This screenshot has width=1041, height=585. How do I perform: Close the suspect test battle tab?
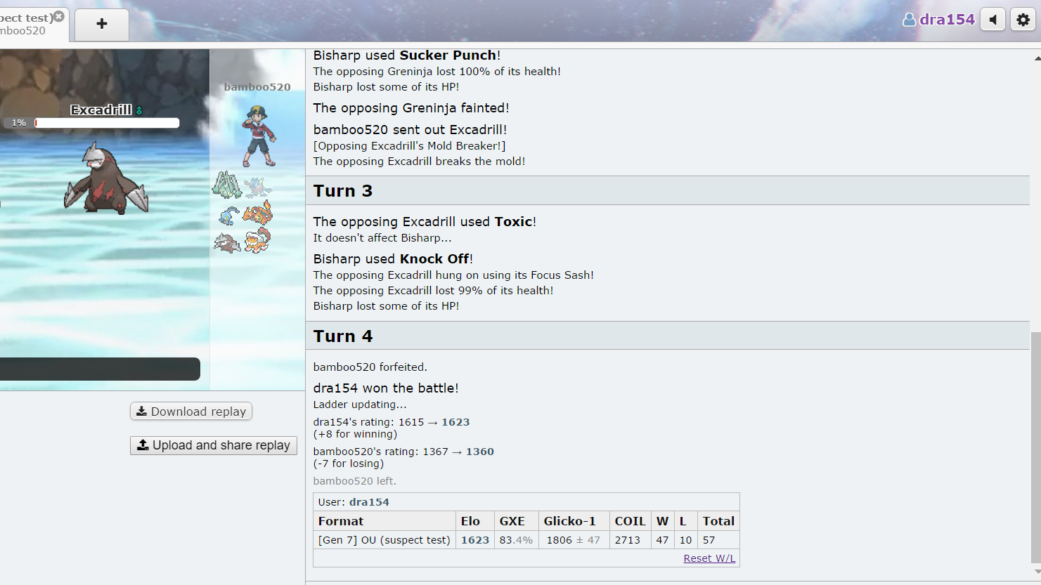[59, 16]
